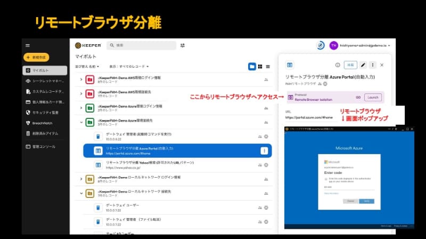Click Cancel in the Azure popup window
The height and width of the screenshot is (239, 426).
350,201
